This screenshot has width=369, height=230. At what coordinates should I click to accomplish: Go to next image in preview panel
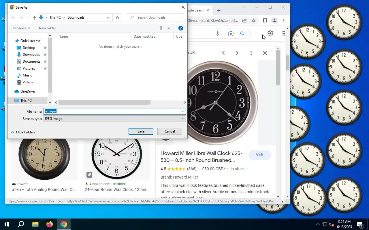coord(237,53)
